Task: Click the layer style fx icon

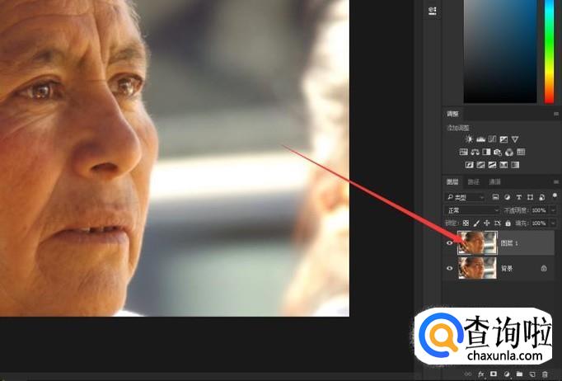Action: pyautogui.click(x=481, y=374)
